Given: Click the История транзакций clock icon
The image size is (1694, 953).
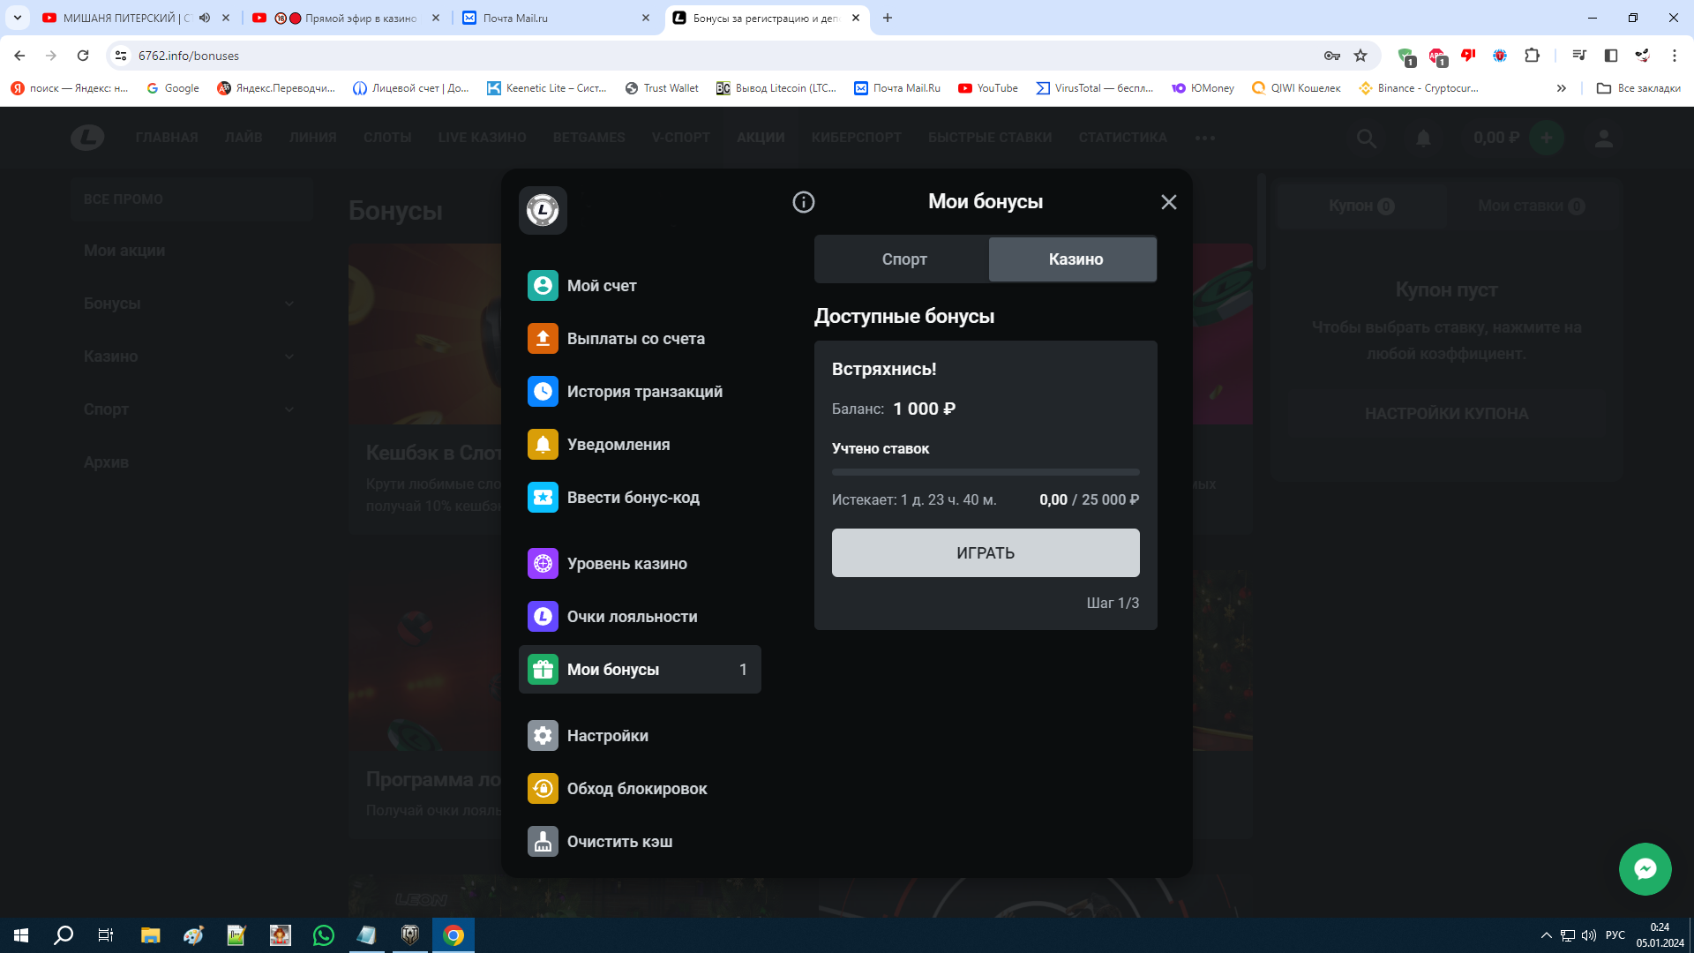Looking at the screenshot, I should 543,392.
